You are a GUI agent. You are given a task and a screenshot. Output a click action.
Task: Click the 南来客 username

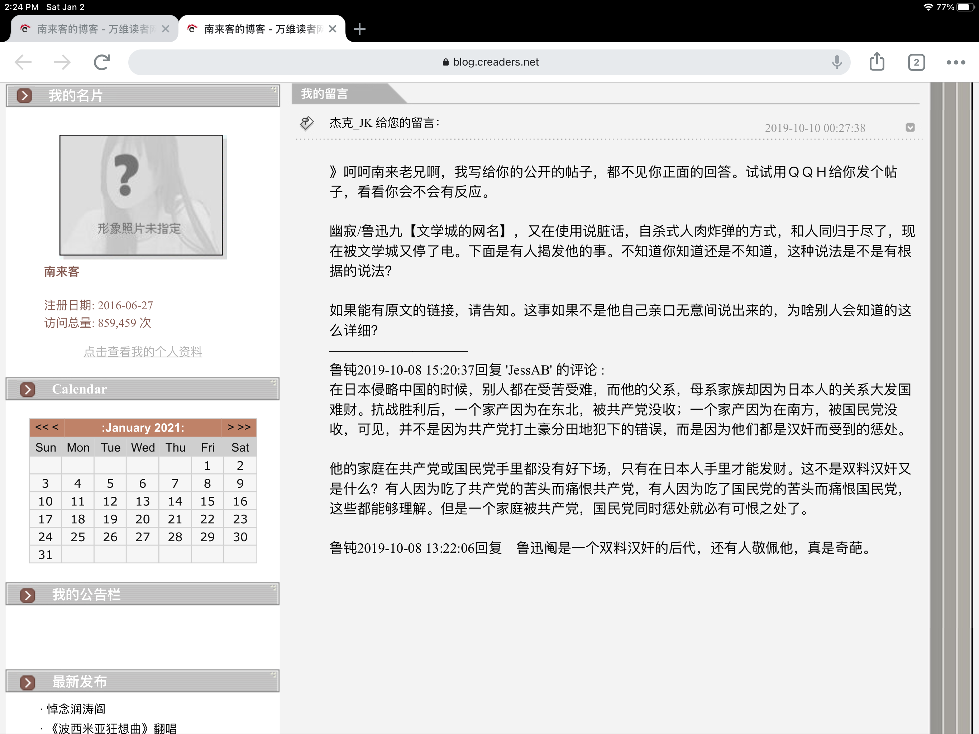[x=62, y=271]
